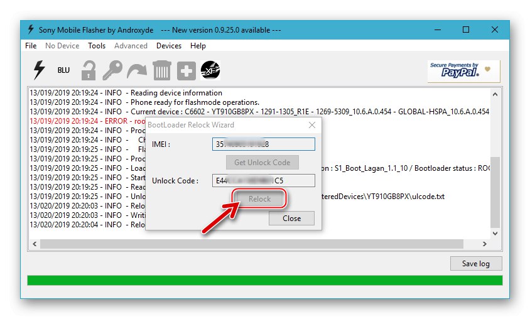Click the IMEI input field
The width and height of the screenshot is (530, 319).
click(264, 144)
